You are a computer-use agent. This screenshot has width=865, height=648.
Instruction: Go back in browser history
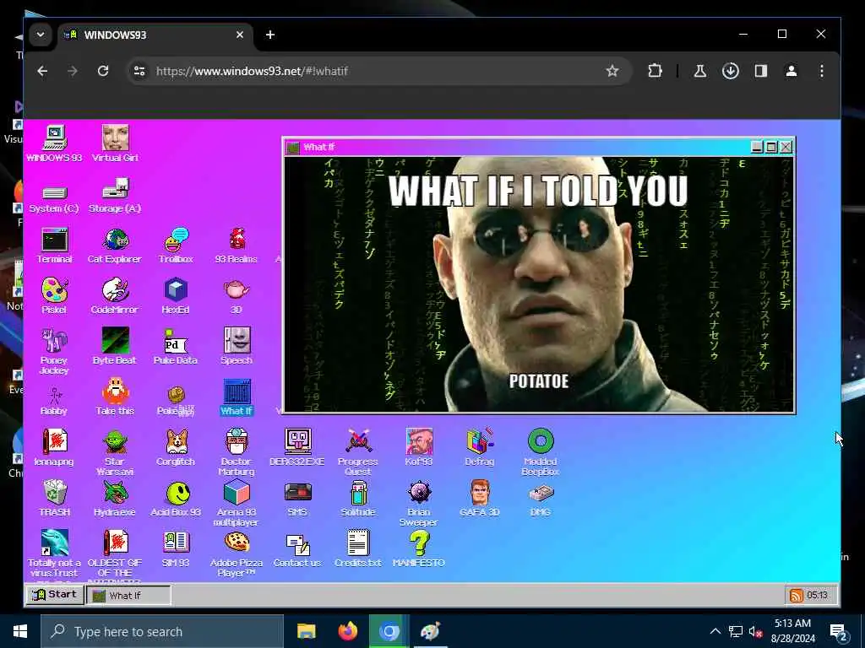pos(42,71)
